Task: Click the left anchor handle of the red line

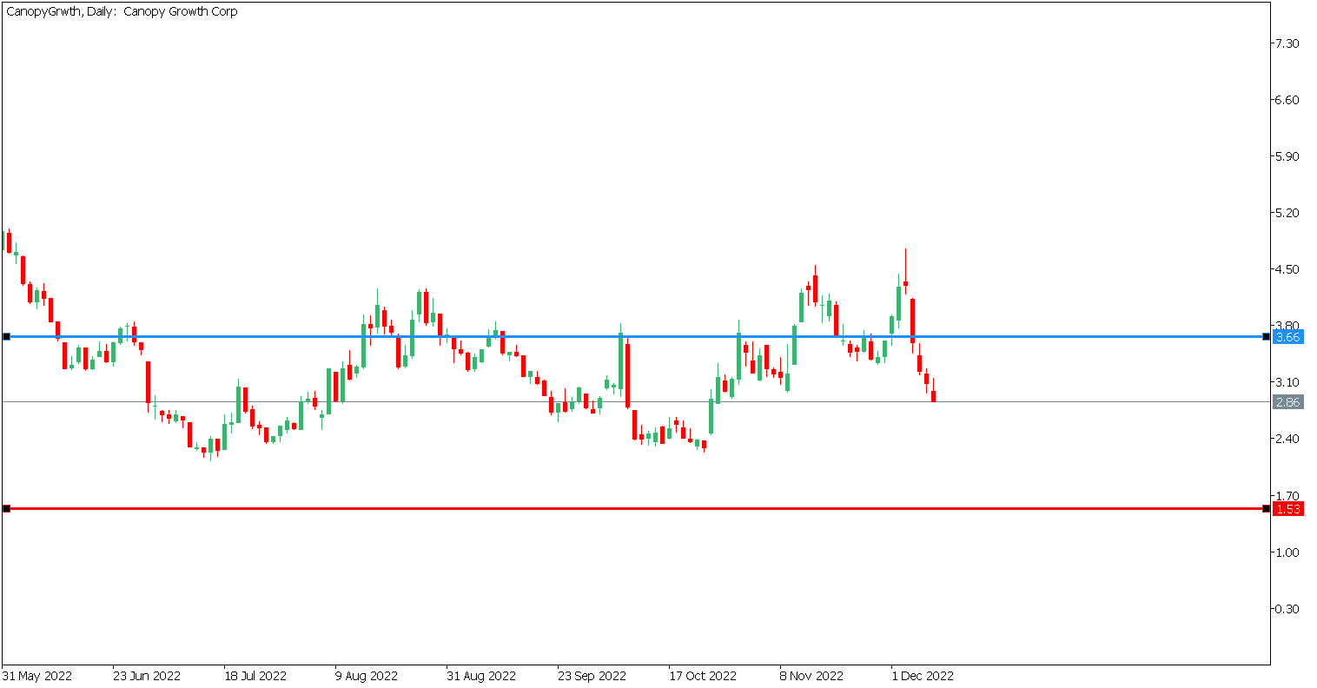Action: (6, 508)
